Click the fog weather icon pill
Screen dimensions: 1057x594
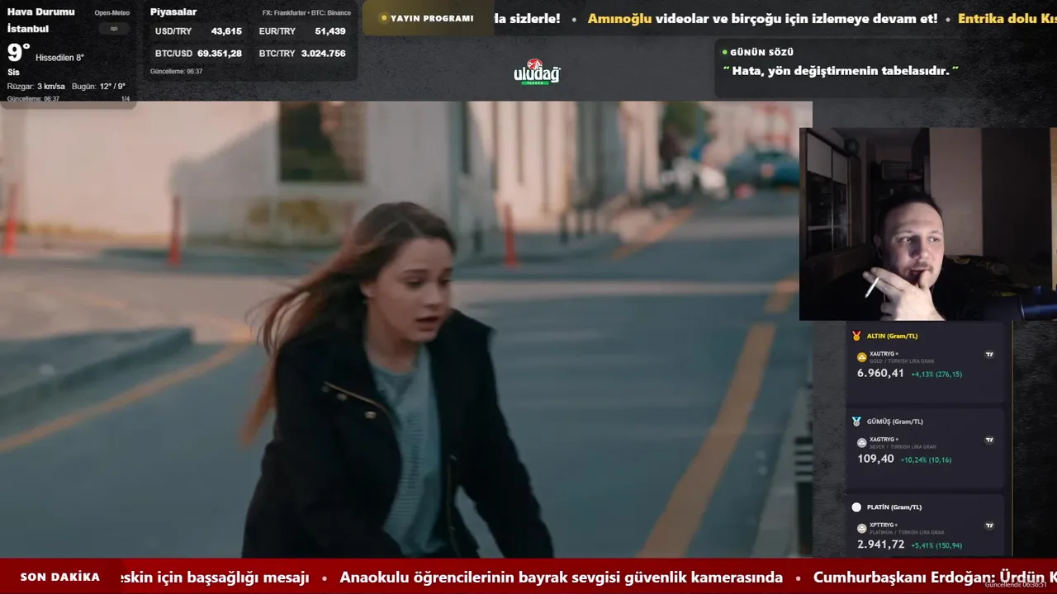pyautogui.click(x=113, y=29)
